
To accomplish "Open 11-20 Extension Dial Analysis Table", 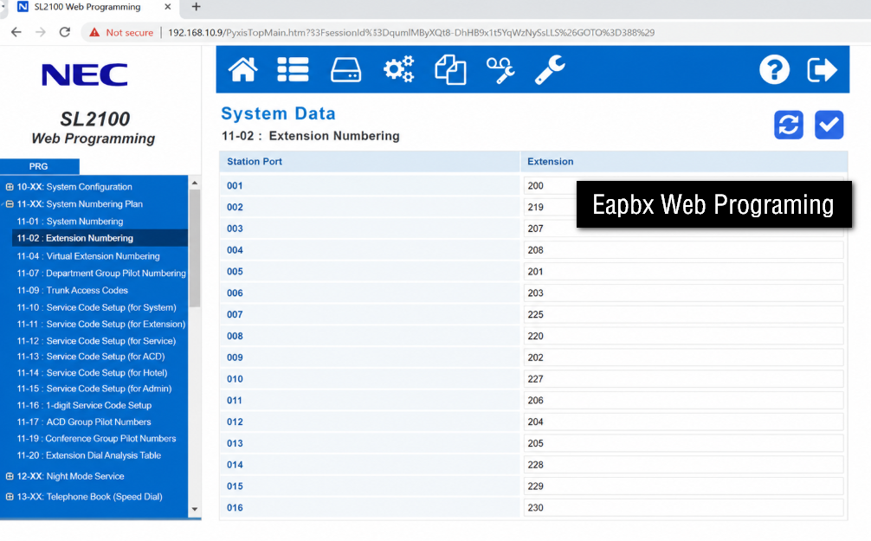I will (89, 455).
